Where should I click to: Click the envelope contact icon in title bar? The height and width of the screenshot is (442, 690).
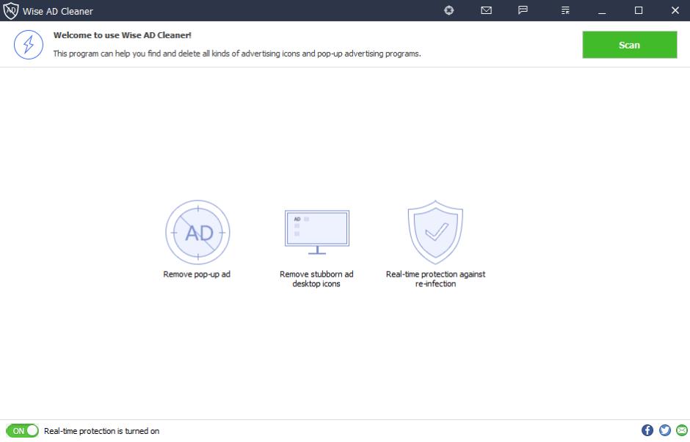486,10
